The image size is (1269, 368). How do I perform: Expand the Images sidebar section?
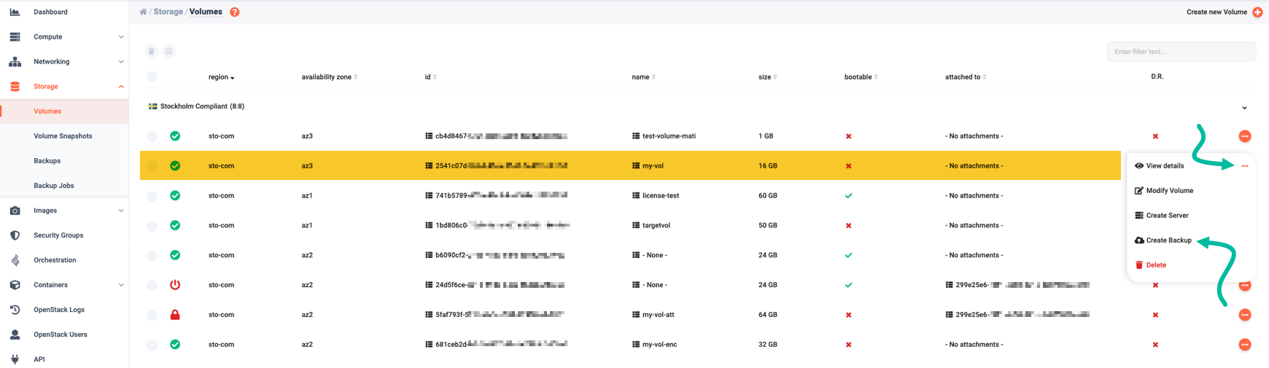point(121,211)
